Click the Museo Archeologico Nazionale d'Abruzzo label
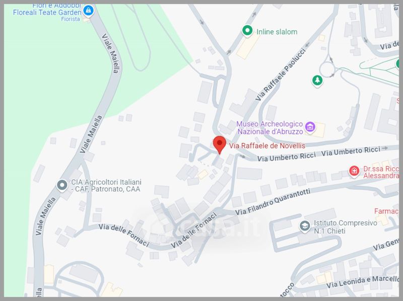This screenshot has width=403, height=301. click(x=270, y=128)
